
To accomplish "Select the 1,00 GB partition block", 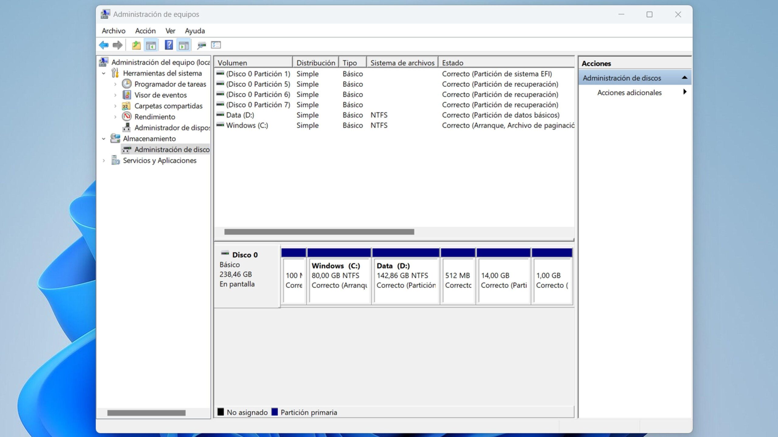I will click(x=552, y=276).
